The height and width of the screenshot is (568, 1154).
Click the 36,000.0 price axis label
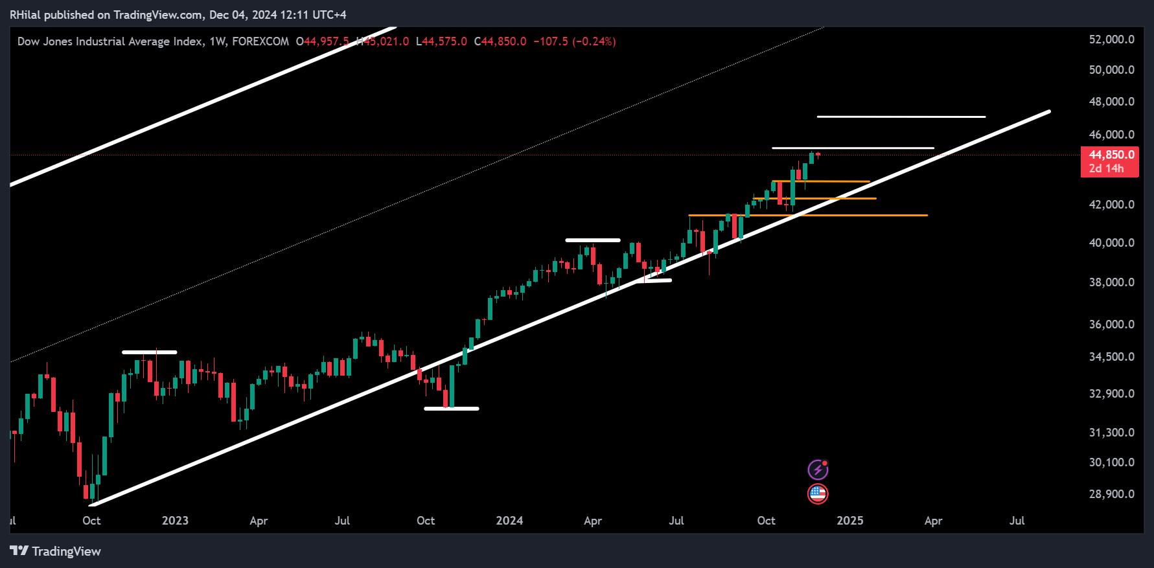click(x=1112, y=324)
